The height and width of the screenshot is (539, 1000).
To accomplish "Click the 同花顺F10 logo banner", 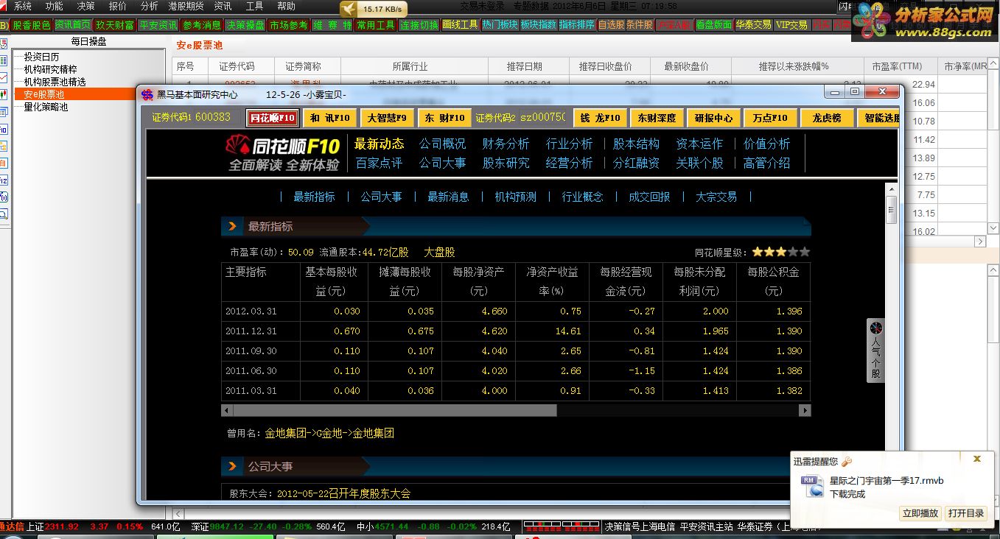I will click(x=282, y=153).
